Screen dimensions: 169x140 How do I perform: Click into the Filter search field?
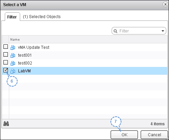pyautogui.click(x=139, y=31)
